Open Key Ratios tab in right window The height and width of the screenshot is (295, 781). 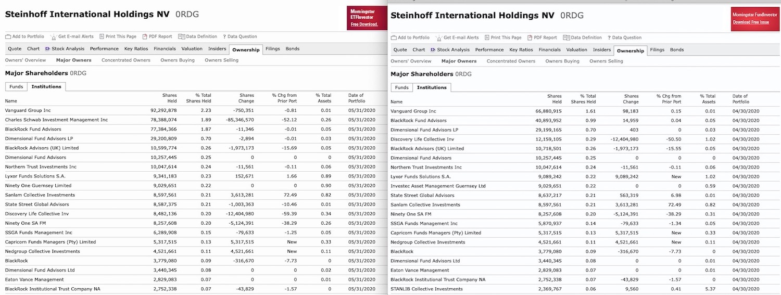pos(521,50)
